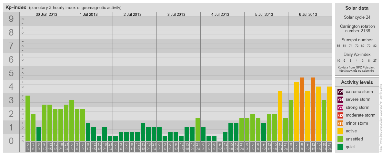This screenshot has height=155, width=382.
Task: Click the G2 moderate storm legend badge
Action: click(x=340, y=115)
